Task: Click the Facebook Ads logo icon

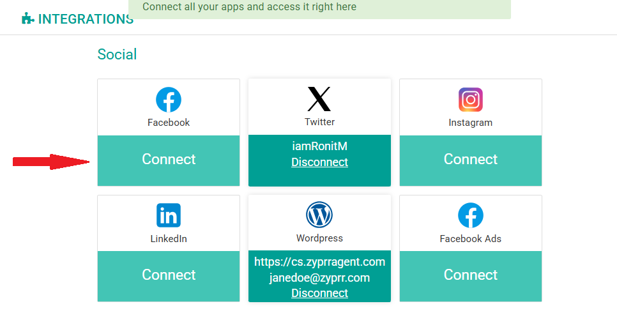Action: [x=471, y=216]
